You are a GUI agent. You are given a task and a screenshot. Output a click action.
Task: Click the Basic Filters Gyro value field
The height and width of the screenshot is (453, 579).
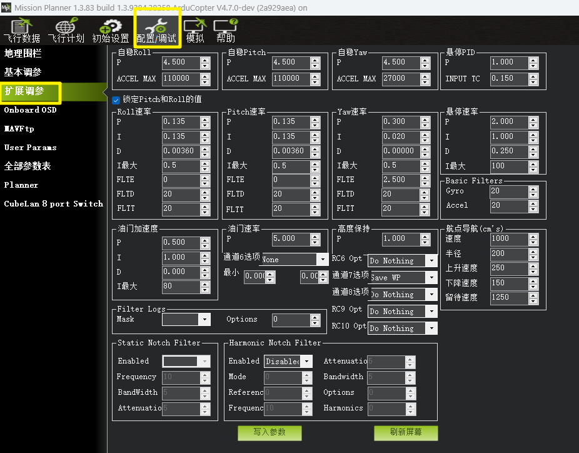pyautogui.click(x=508, y=191)
